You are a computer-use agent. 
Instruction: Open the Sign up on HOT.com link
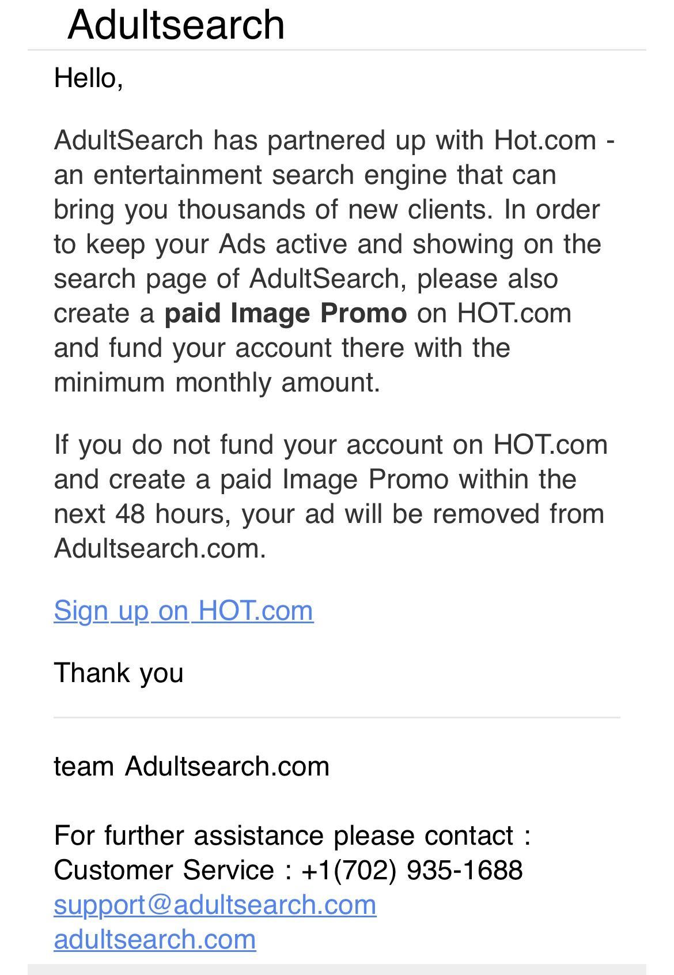tap(183, 611)
